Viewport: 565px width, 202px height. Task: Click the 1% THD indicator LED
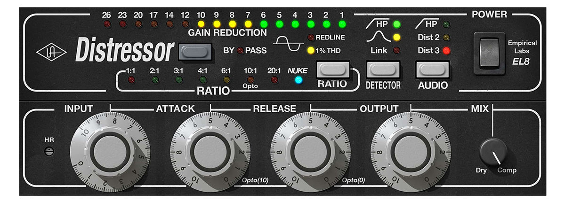[311, 50]
